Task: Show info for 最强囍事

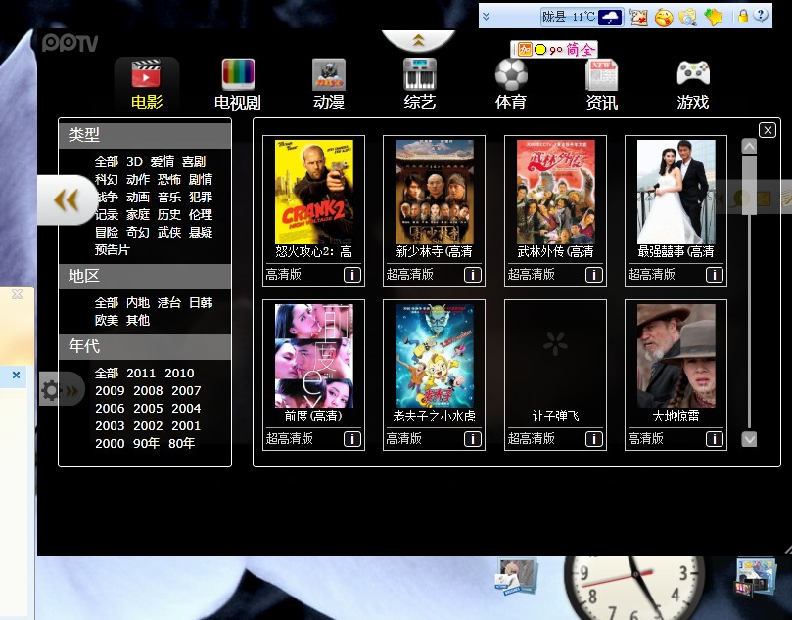Action: point(714,275)
